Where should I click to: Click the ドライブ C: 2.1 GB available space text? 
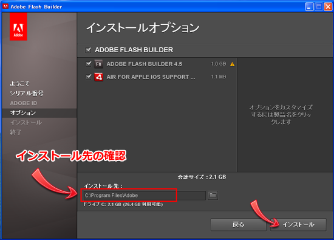pos(123,204)
